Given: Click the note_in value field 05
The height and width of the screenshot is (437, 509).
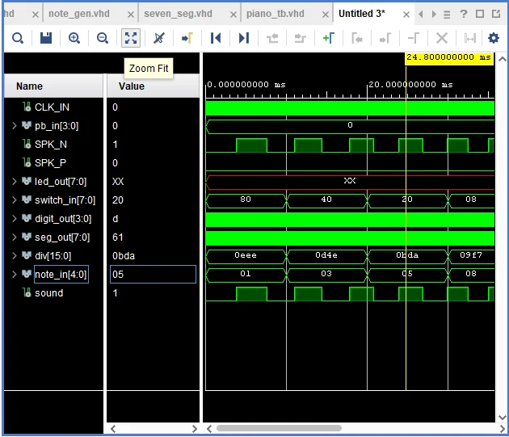Looking at the screenshot, I should (x=153, y=275).
